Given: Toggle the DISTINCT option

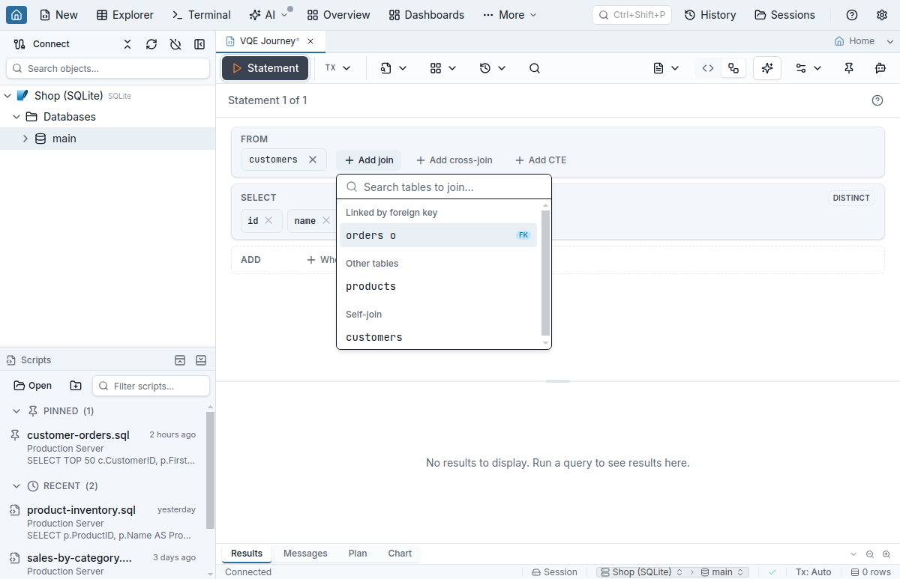Looking at the screenshot, I should click(851, 198).
